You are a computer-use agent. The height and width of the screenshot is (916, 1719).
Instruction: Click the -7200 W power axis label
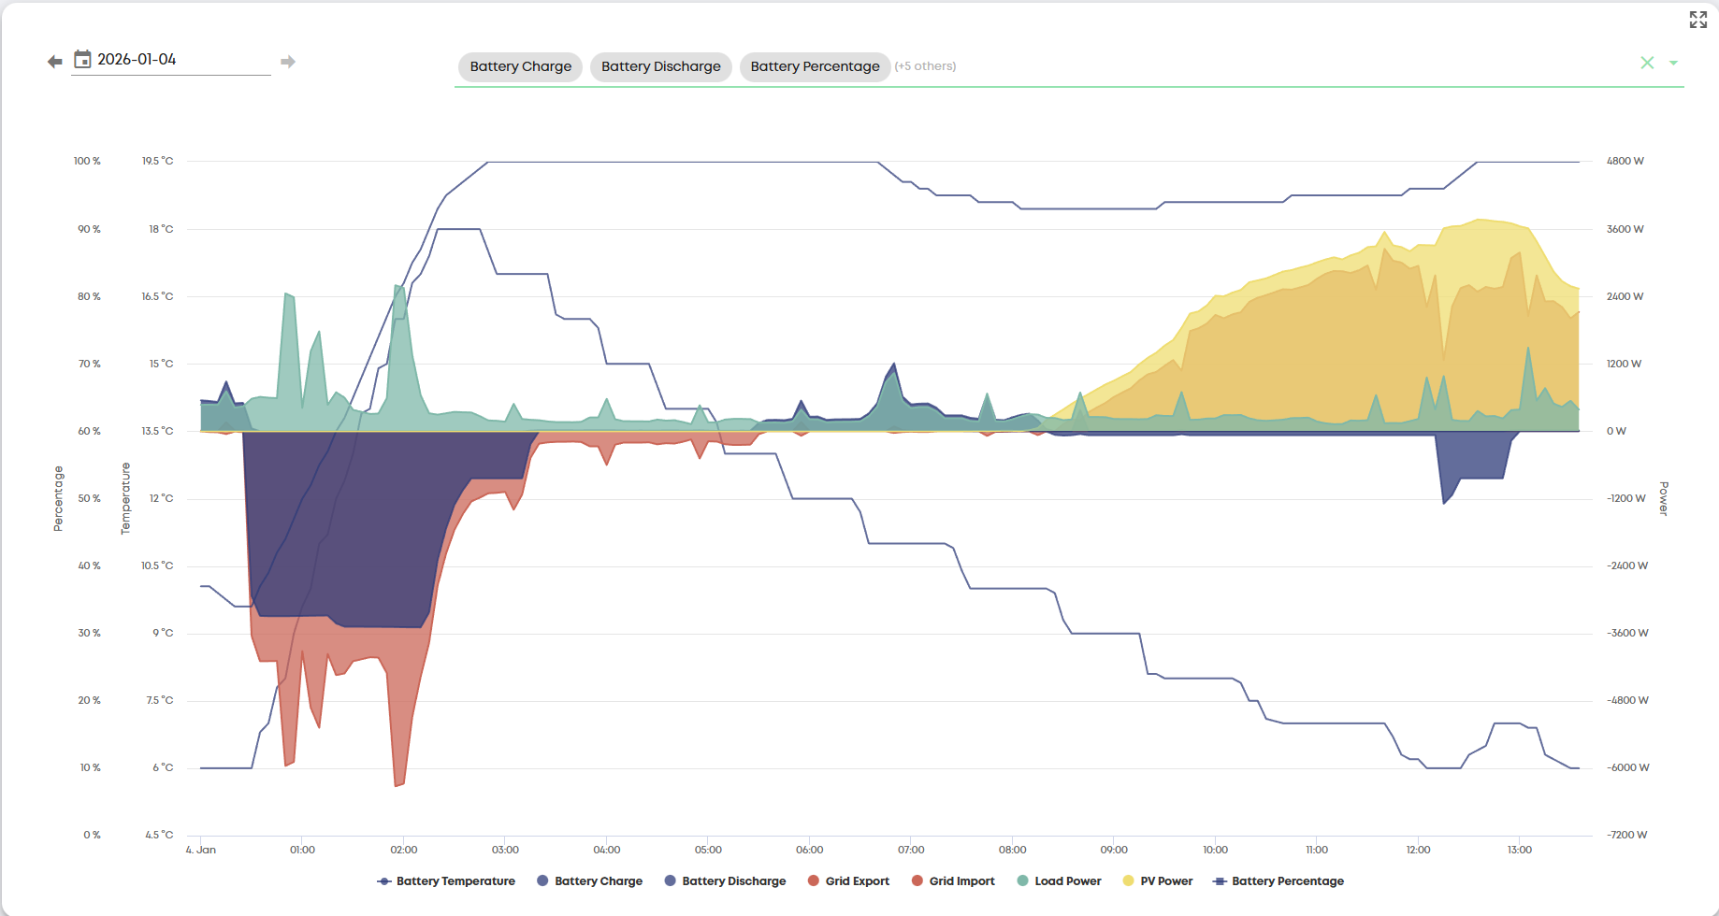(1627, 835)
